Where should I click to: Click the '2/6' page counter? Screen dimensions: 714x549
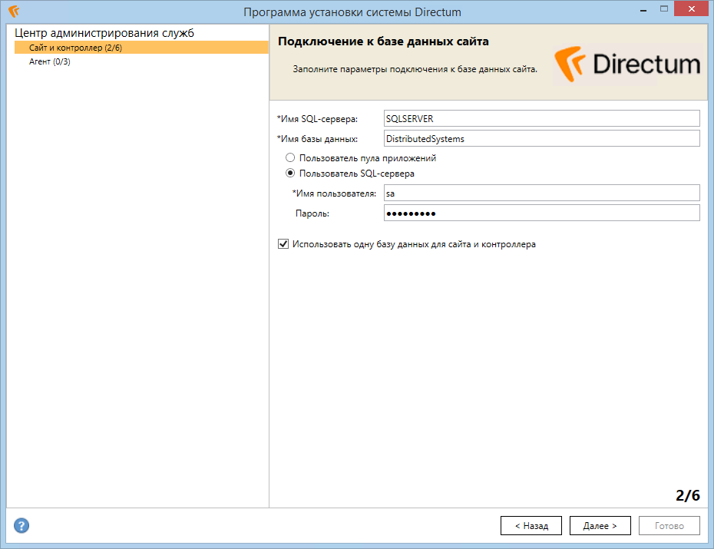tap(688, 495)
